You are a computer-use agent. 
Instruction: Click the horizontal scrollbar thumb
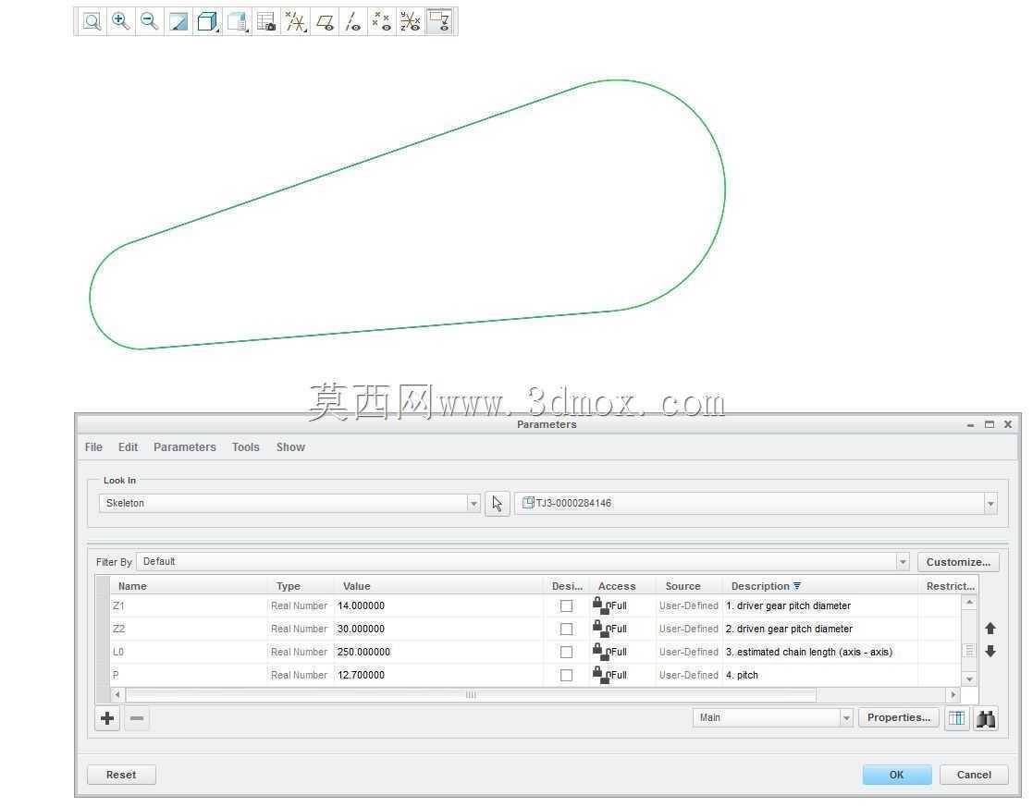pos(471,695)
